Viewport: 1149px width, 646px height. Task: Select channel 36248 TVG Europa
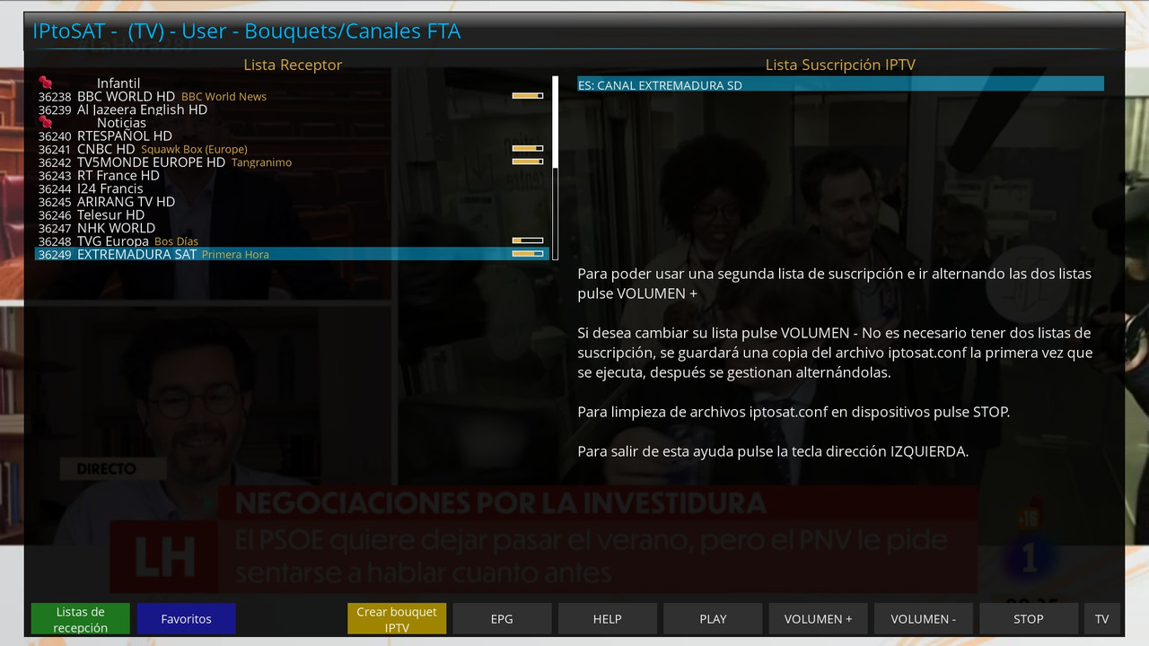[x=292, y=241]
